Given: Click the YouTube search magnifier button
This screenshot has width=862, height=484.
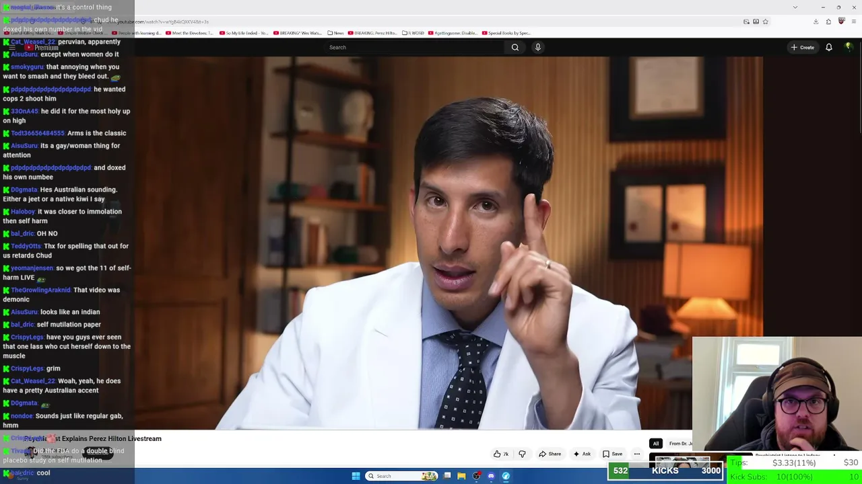Looking at the screenshot, I should (515, 47).
